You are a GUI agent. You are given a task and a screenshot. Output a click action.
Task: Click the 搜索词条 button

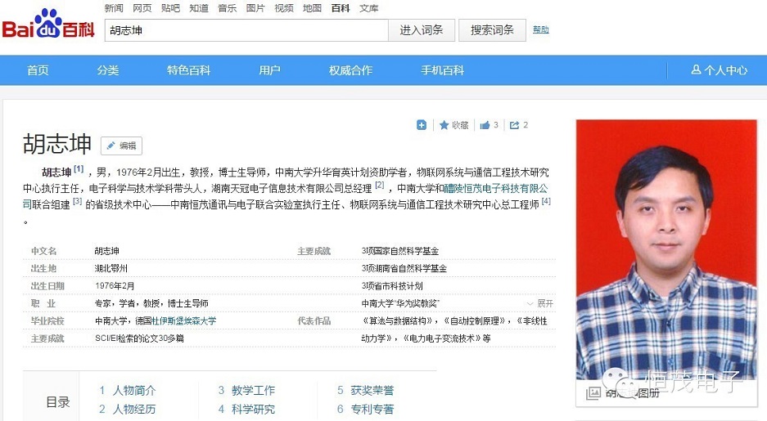click(492, 30)
